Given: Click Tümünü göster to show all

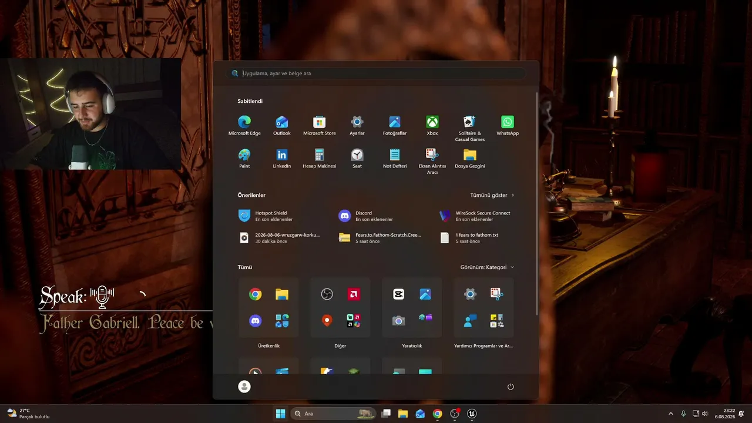Looking at the screenshot, I should (x=492, y=195).
